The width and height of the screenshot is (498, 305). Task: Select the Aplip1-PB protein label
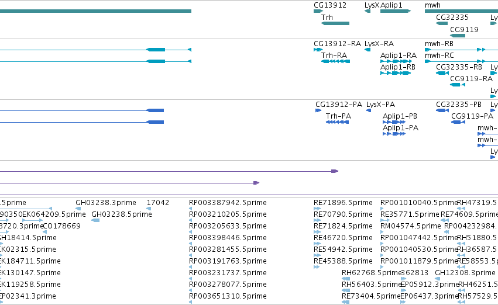pyautogui.click(x=400, y=116)
